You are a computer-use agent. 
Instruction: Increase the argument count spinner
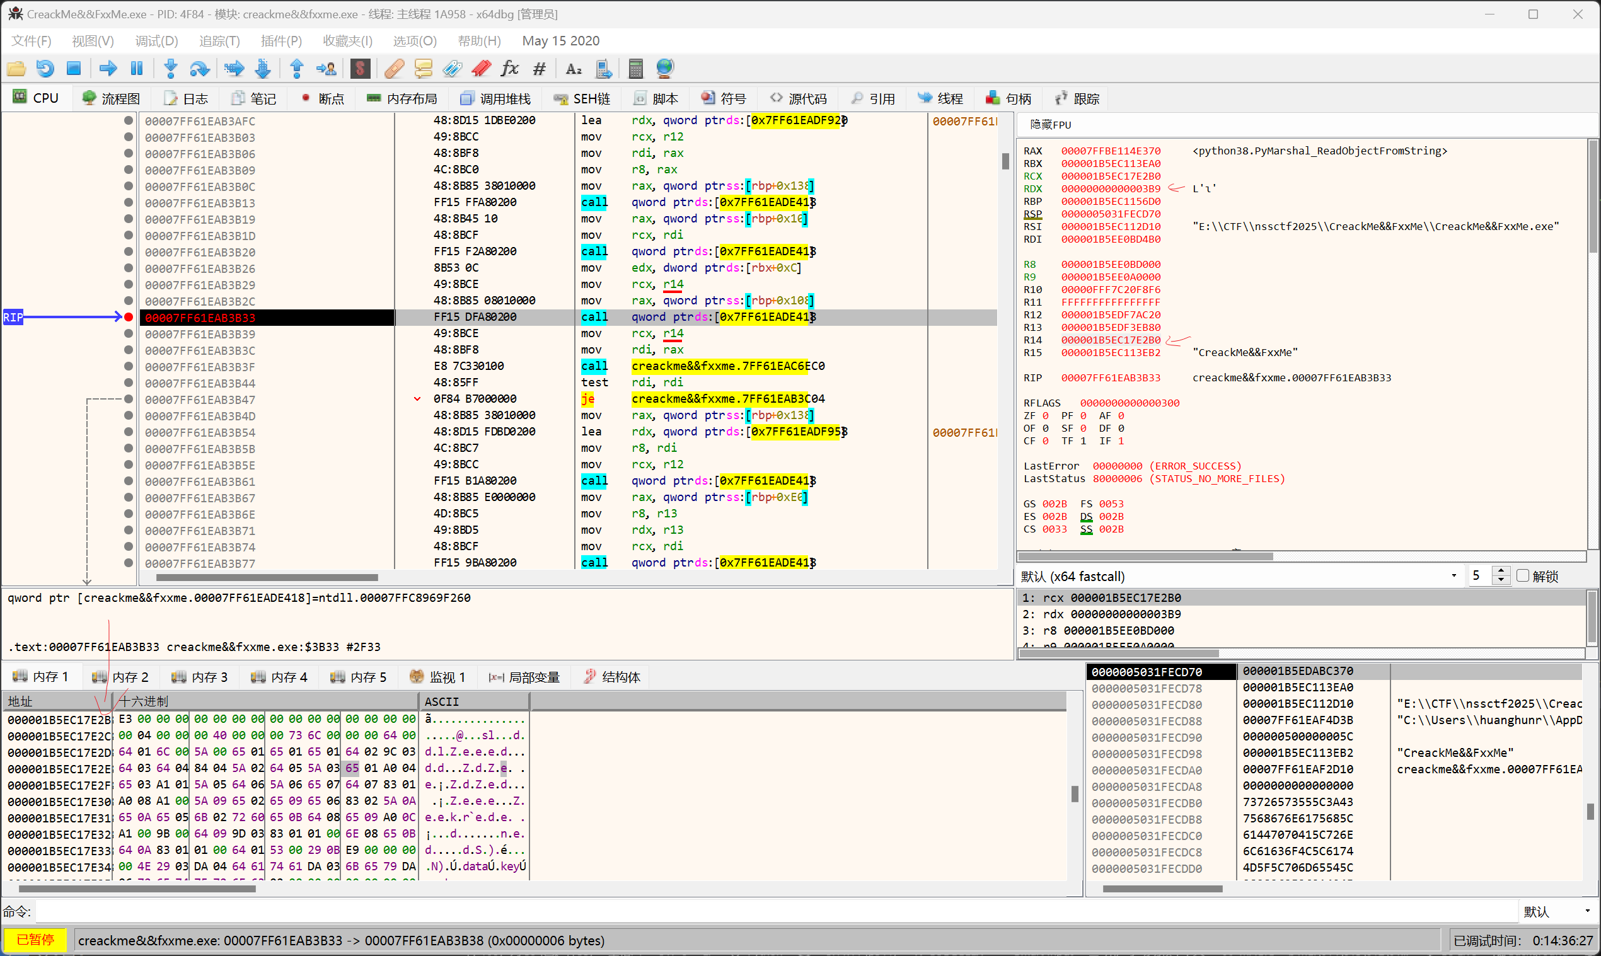1501,572
